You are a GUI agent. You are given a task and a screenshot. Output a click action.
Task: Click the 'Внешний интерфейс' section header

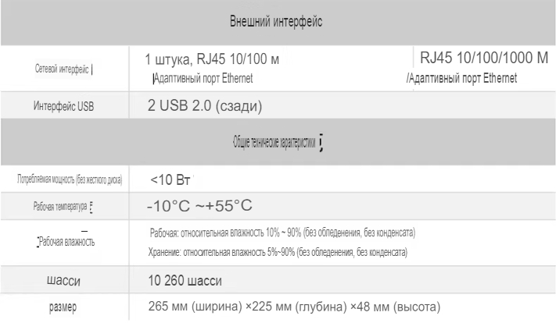tap(276, 22)
